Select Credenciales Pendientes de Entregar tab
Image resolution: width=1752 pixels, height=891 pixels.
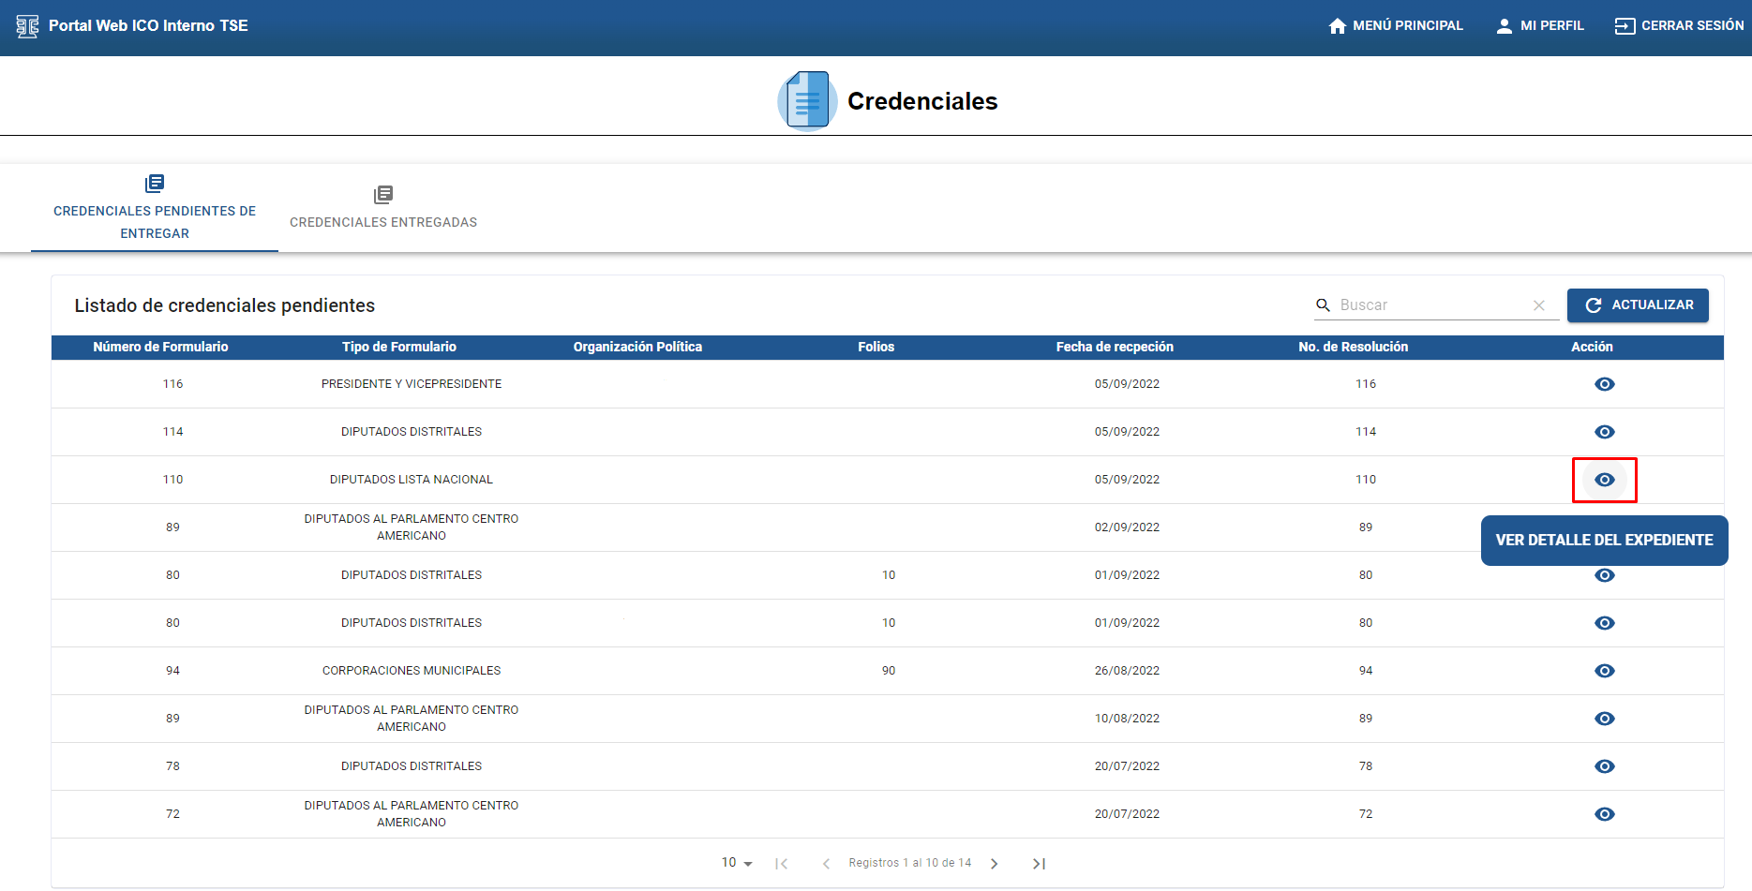(155, 208)
